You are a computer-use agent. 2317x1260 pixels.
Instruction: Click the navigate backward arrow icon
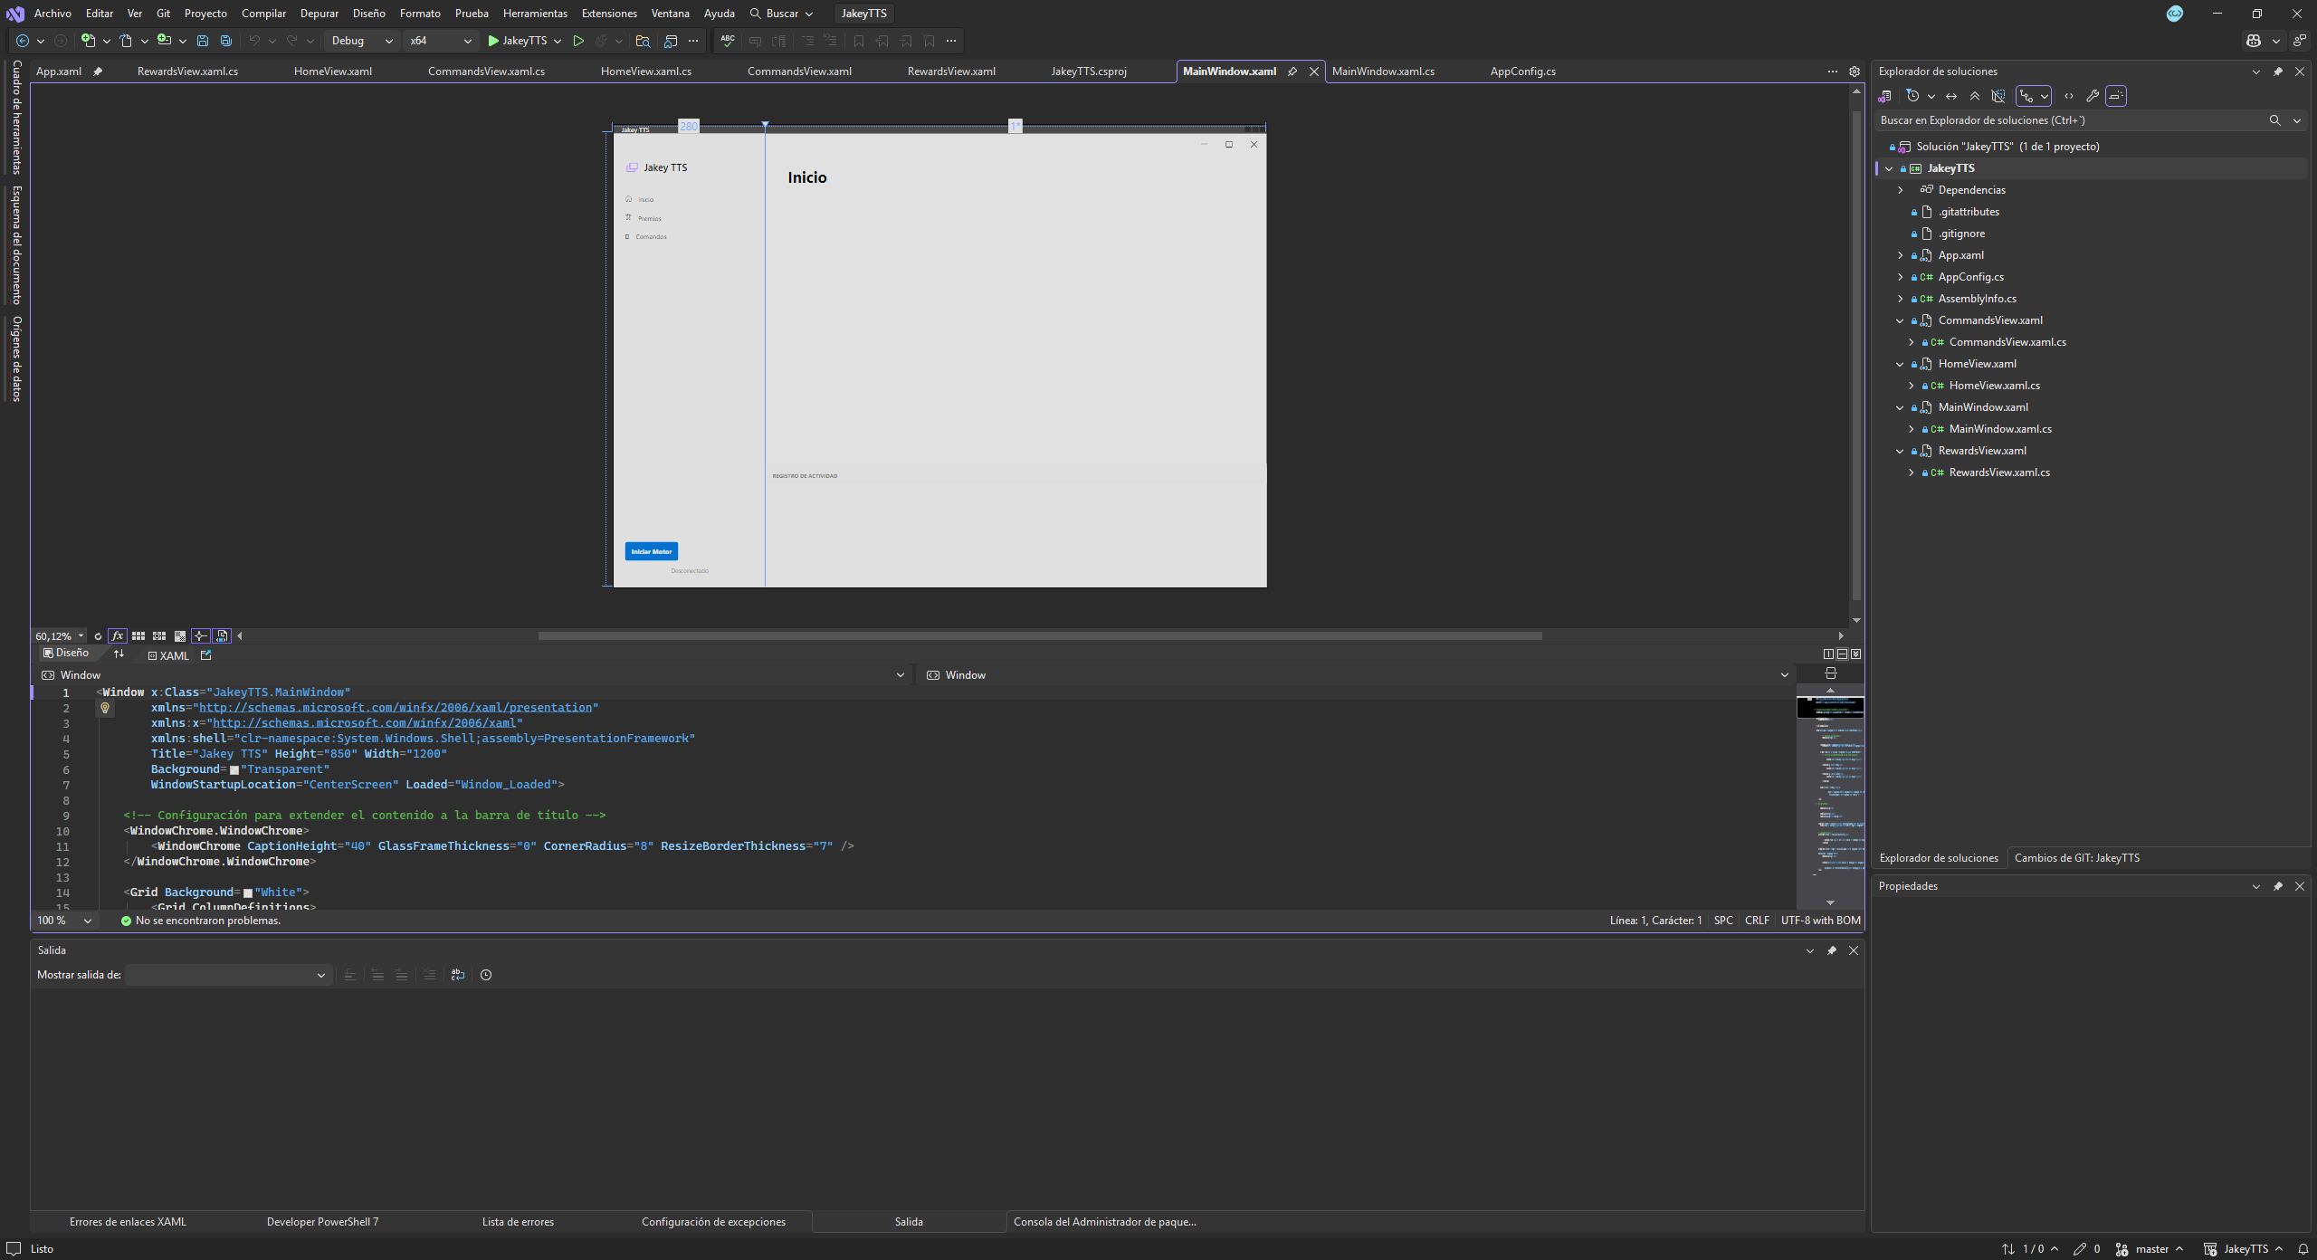(23, 41)
